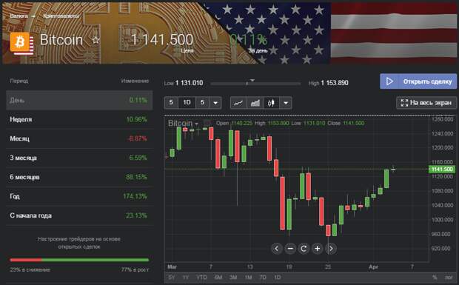Viewport: 459px width, 285px height.
Task: Pan the chart right with the arrow
Action: tap(331, 249)
